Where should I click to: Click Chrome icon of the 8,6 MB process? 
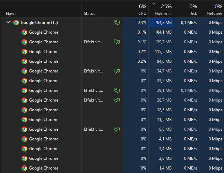(24, 129)
